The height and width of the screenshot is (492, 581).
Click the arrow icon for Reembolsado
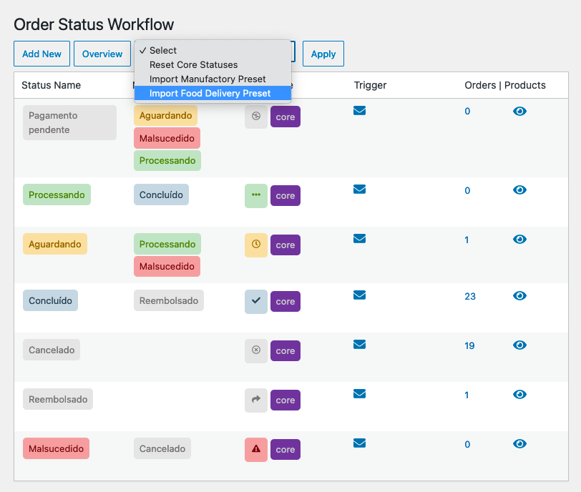point(256,400)
